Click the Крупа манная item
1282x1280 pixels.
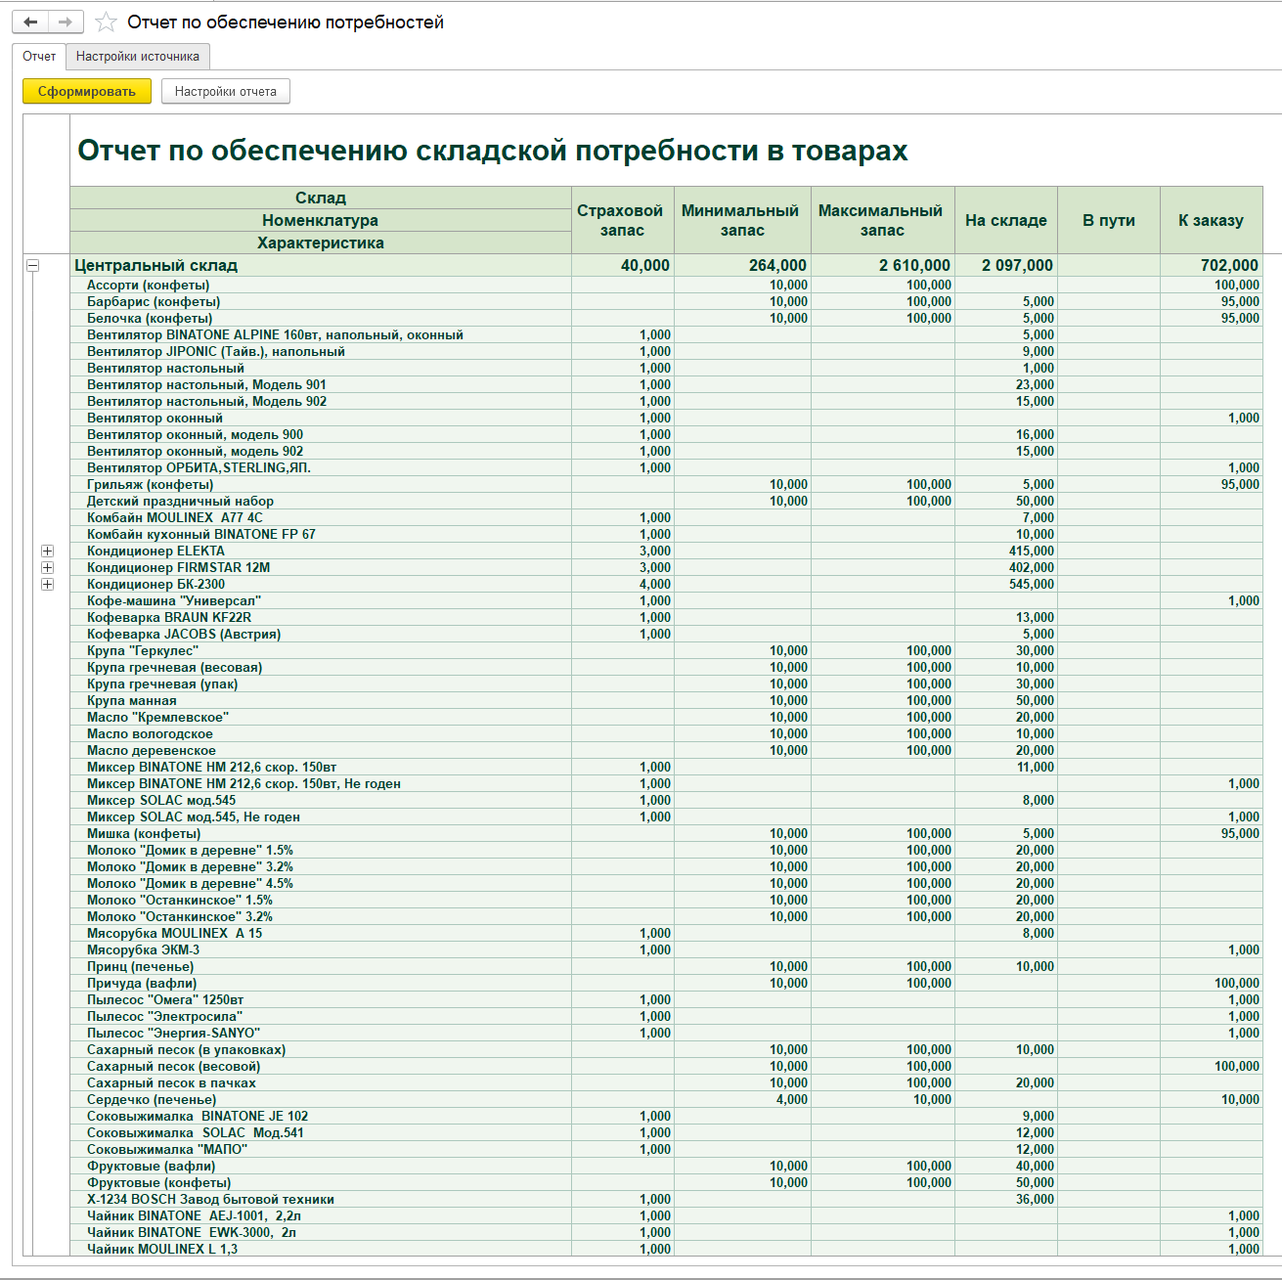click(132, 701)
